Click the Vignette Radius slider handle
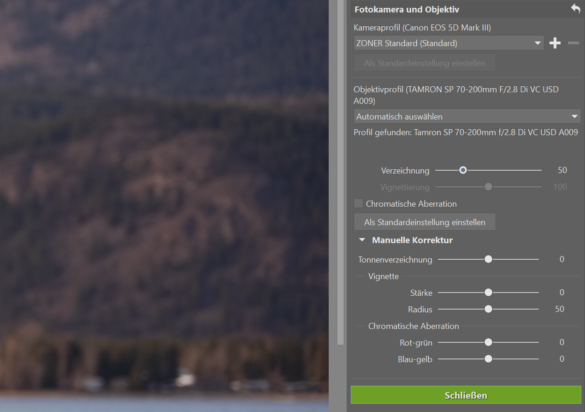This screenshot has height=412, width=585. click(x=488, y=309)
